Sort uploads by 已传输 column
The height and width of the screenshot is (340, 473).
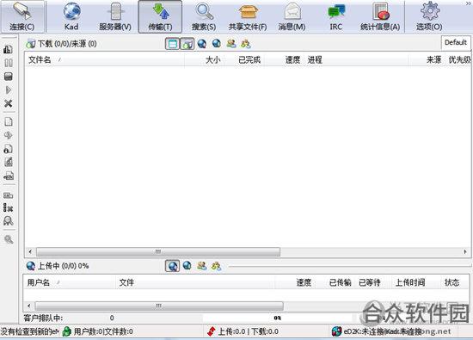click(x=335, y=282)
